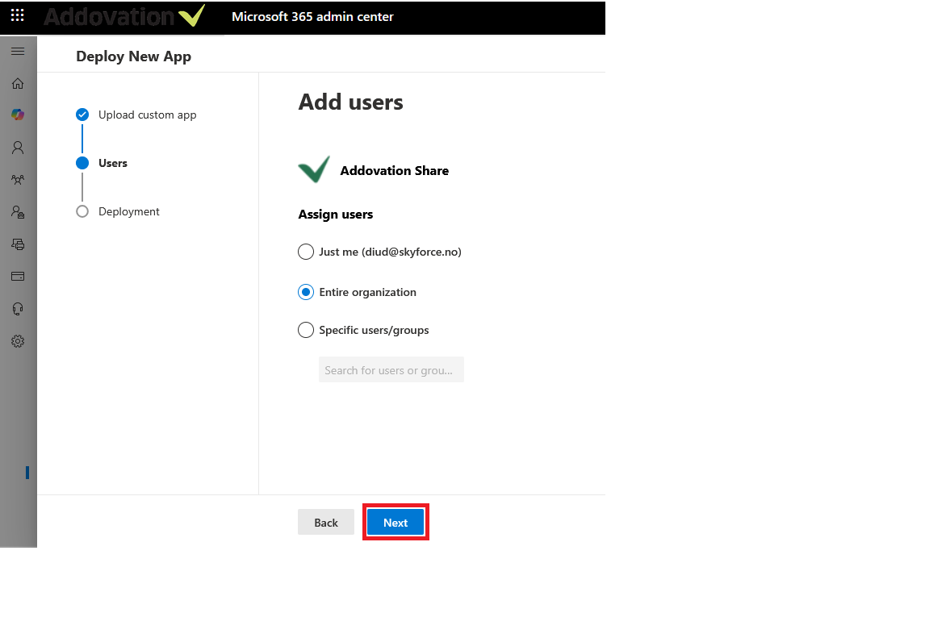The image size is (925, 638).
Task: Select the 'Entire organization' radio button
Action: (306, 292)
